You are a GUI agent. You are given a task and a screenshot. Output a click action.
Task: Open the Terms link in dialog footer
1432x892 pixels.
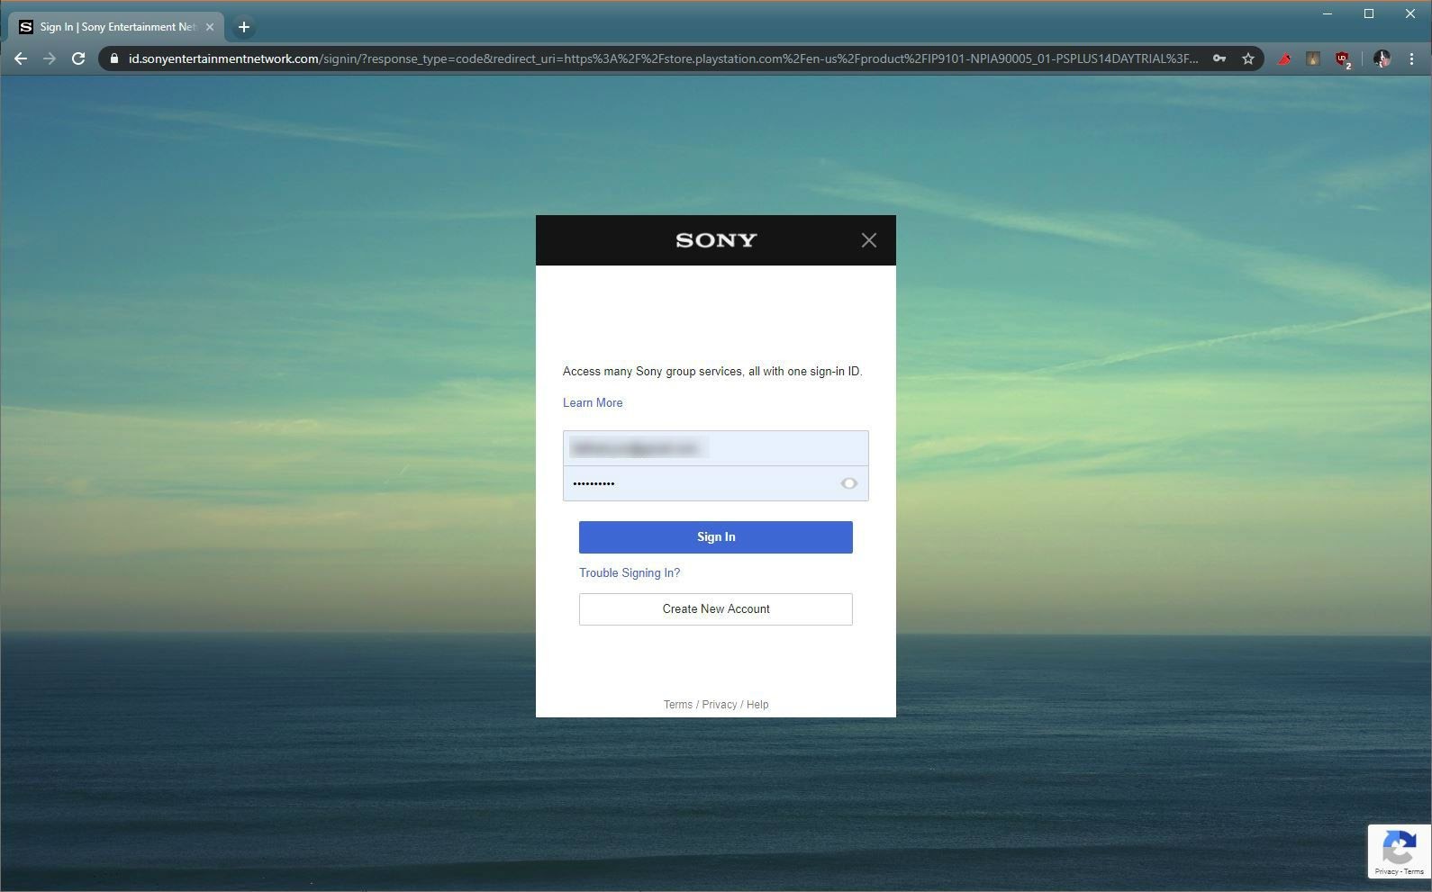pyautogui.click(x=678, y=705)
